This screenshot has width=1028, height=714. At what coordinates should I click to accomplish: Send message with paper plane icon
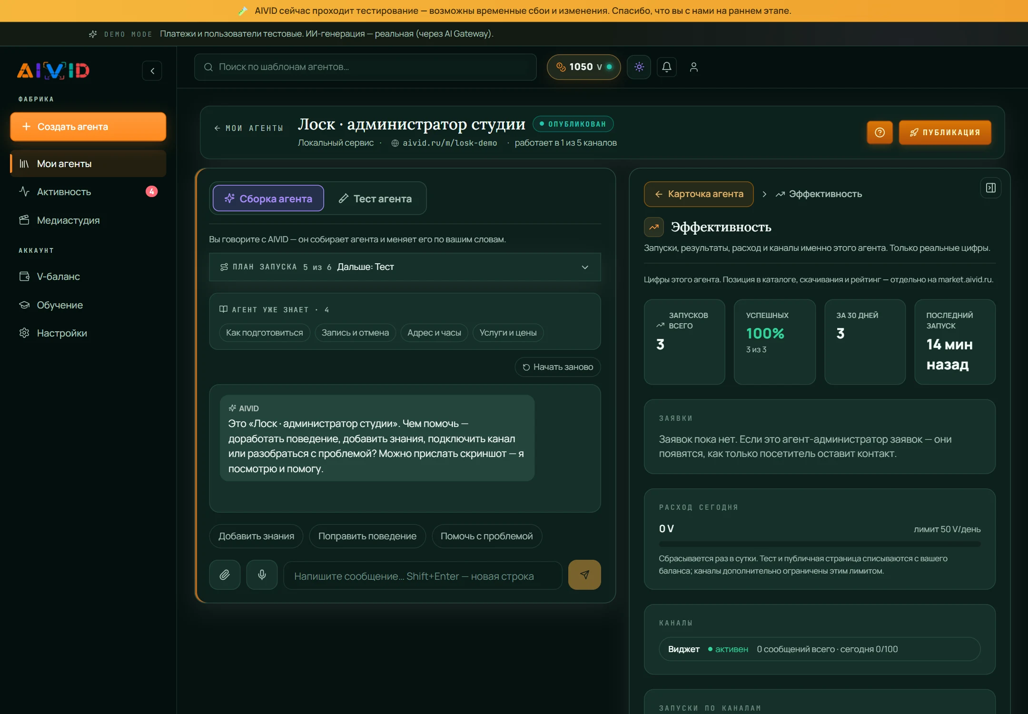[584, 575]
